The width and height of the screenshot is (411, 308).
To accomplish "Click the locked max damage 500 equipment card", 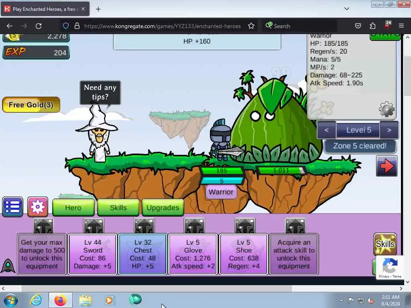I will (42, 254).
